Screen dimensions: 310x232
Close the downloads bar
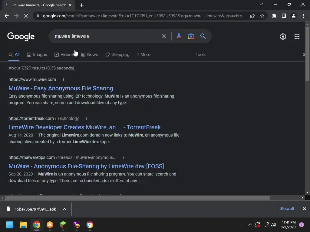tap(305, 209)
